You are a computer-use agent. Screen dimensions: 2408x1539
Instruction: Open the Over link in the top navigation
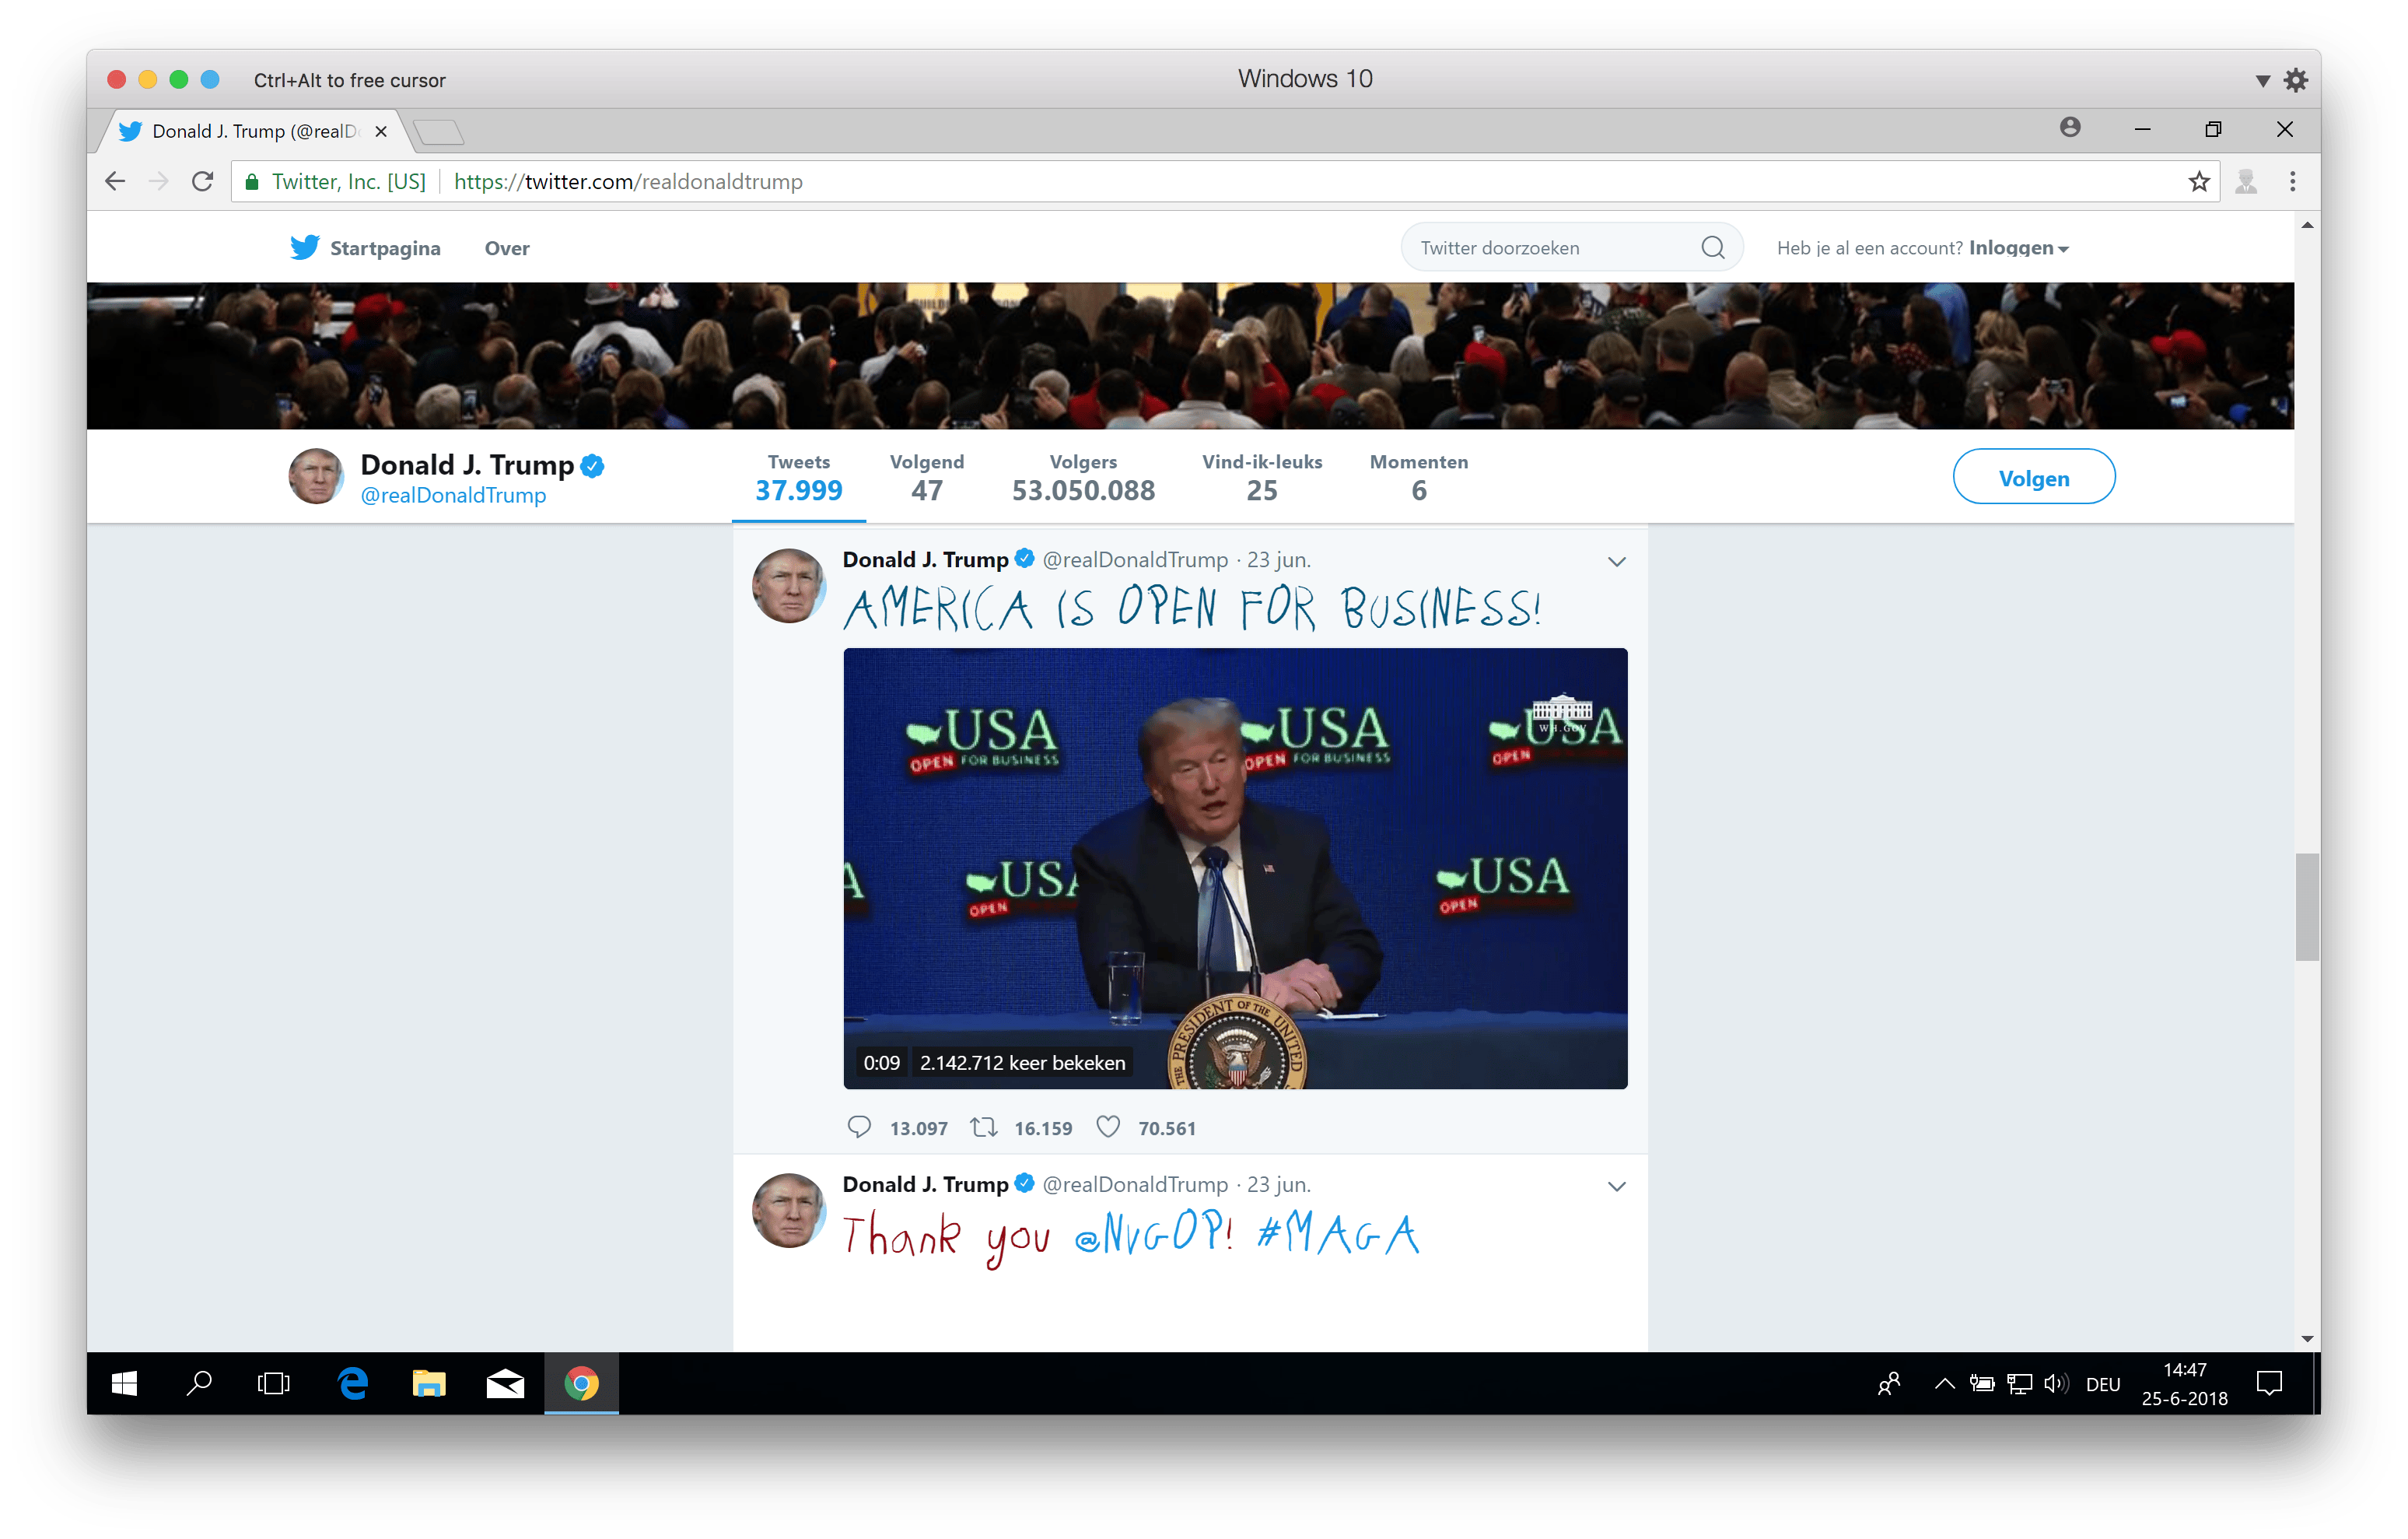507,248
